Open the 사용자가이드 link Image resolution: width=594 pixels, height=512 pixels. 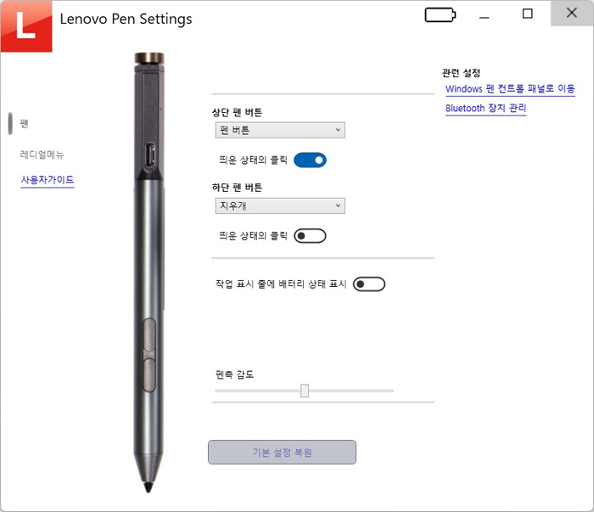(48, 180)
